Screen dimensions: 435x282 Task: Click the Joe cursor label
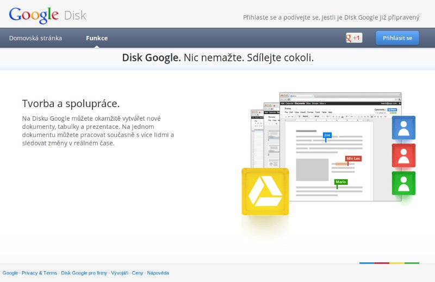[327, 135]
